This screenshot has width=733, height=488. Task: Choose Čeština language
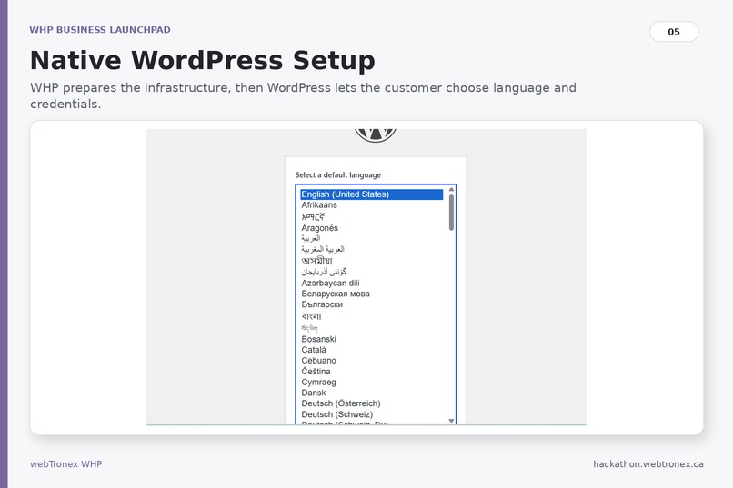pyautogui.click(x=316, y=372)
